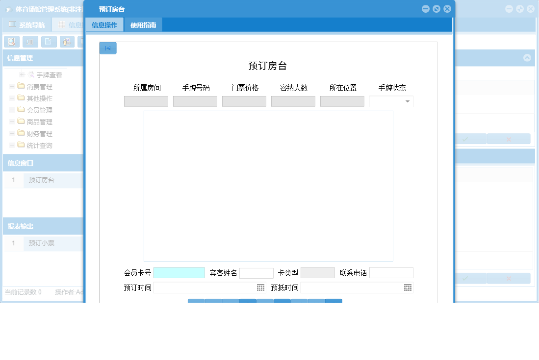The width and height of the screenshot is (539, 360).
Task: Click the first-record navigation icon in the dialog
Action: coord(108,48)
